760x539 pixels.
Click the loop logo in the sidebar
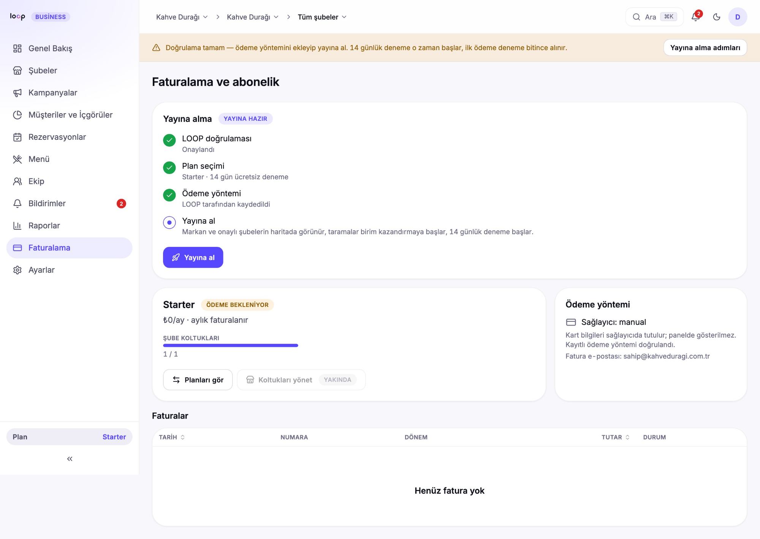point(17,17)
